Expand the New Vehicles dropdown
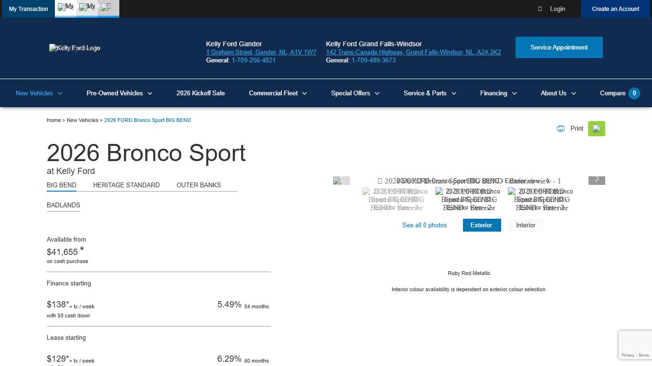Screen dimensions: 652x366 coord(38,93)
